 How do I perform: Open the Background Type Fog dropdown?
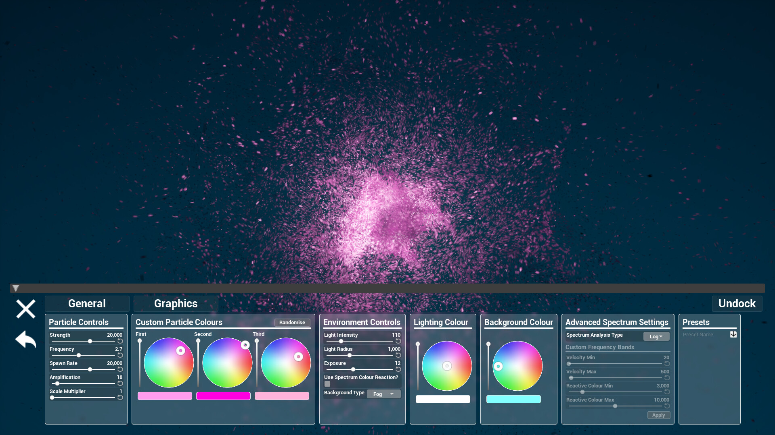(x=383, y=394)
